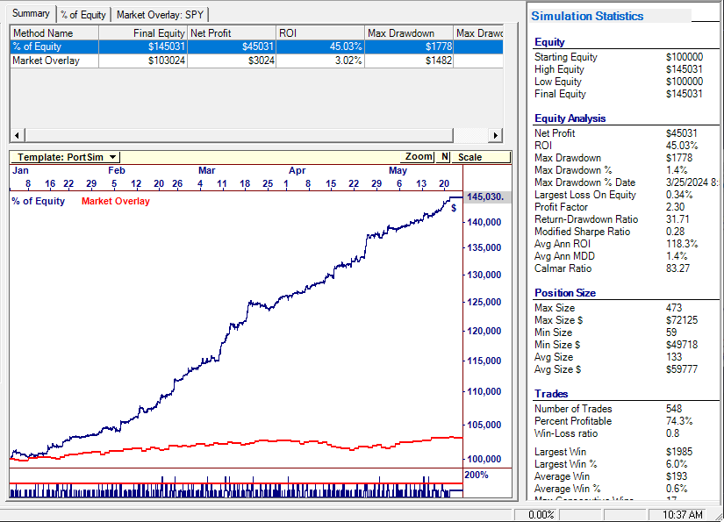Click the 10:37 AM status bar clock

pos(677,515)
